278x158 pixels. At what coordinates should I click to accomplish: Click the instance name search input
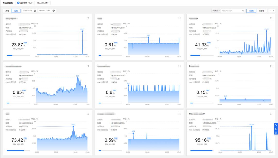tap(231, 11)
